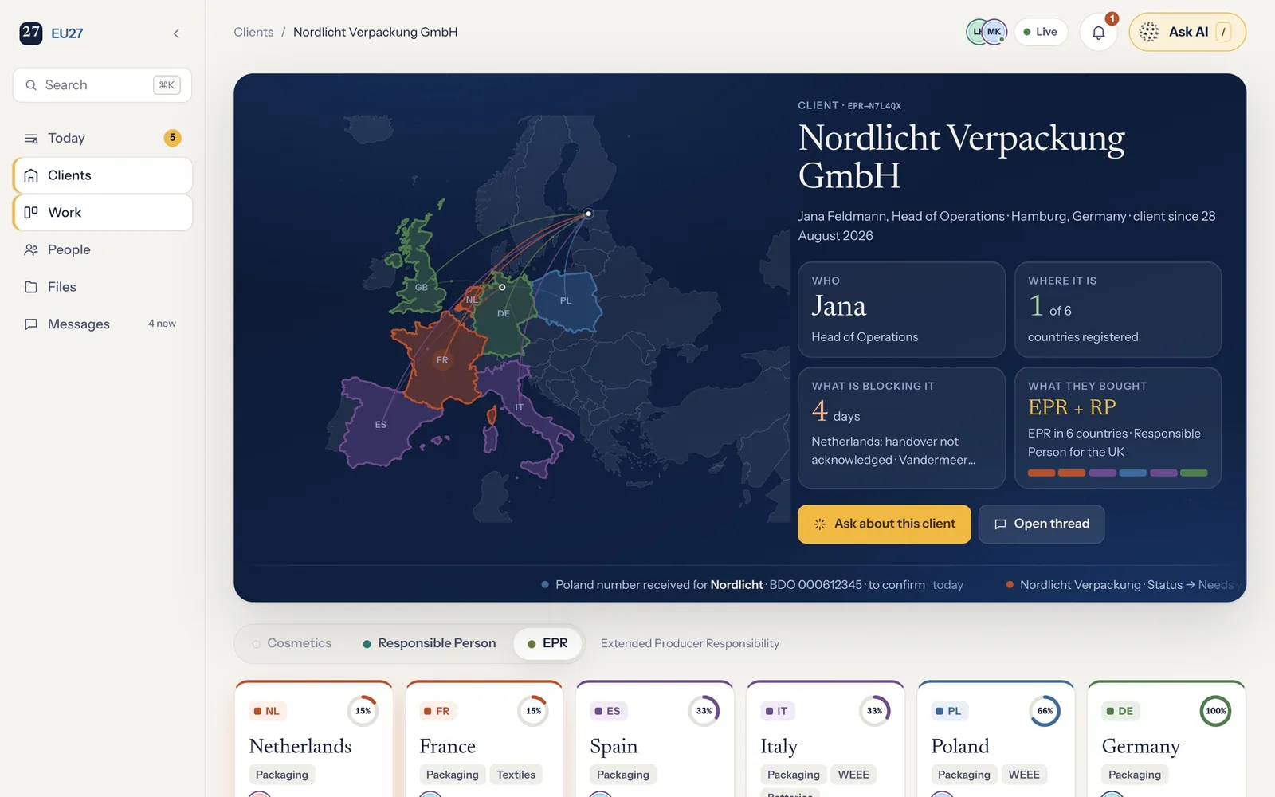
Task: Click the blue swatch in EPR bar
Action: pyautogui.click(x=1132, y=473)
